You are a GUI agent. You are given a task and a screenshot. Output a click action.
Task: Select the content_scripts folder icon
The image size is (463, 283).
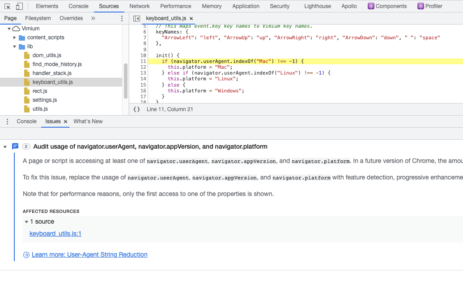tap(22, 38)
